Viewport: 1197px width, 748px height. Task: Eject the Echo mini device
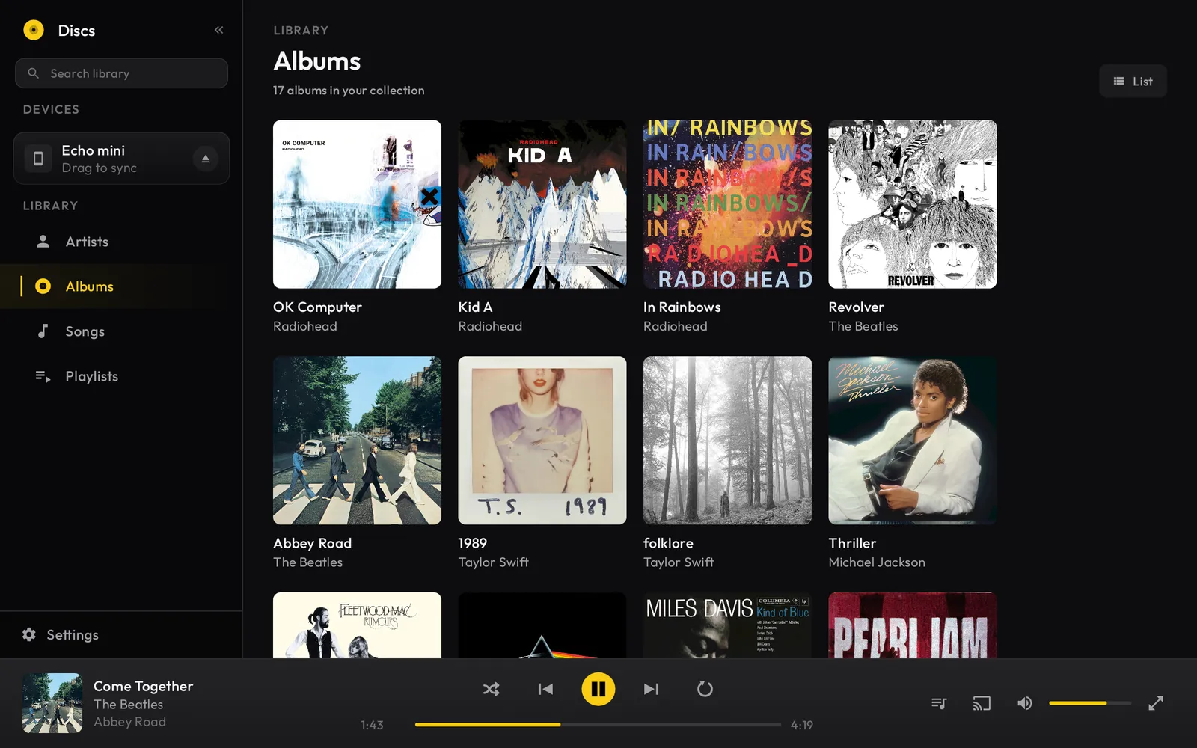[x=205, y=159]
